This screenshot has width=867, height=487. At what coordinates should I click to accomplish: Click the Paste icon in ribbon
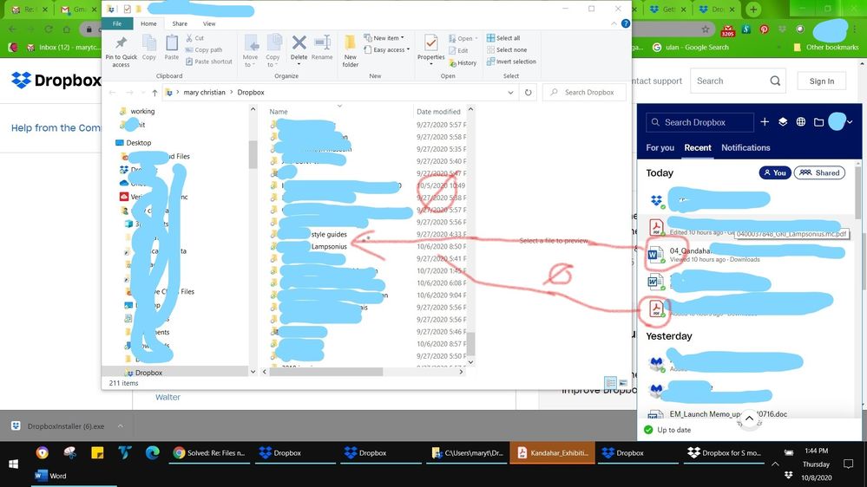[x=172, y=48]
